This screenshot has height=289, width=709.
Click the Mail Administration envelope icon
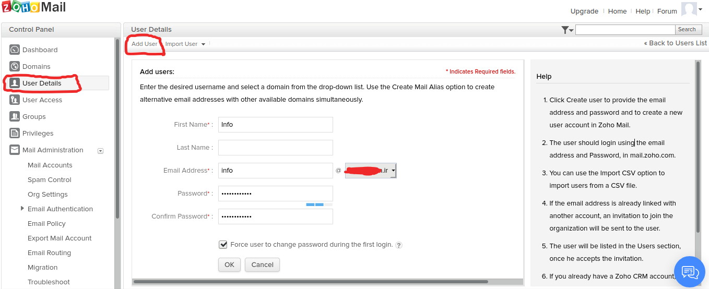[x=15, y=150]
